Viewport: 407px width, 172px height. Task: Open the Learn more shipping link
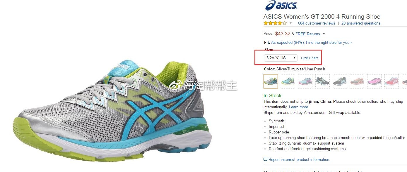pos(298,107)
